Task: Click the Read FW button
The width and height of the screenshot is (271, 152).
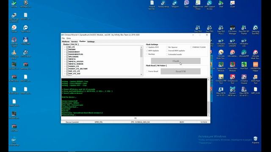Action: tap(181, 71)
